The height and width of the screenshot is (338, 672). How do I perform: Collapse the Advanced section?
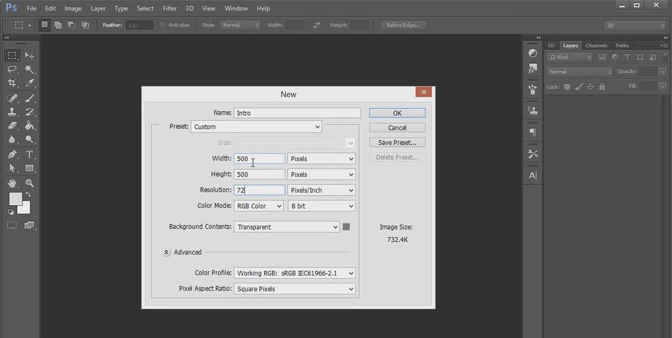coord(167,253)
